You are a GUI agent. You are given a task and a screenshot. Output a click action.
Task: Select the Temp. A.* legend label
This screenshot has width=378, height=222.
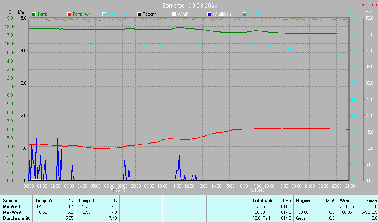(81, 14)
